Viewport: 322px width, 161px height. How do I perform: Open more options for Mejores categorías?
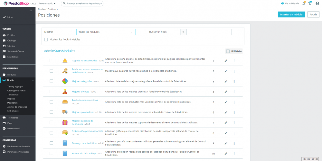click(x=234, y=81)
